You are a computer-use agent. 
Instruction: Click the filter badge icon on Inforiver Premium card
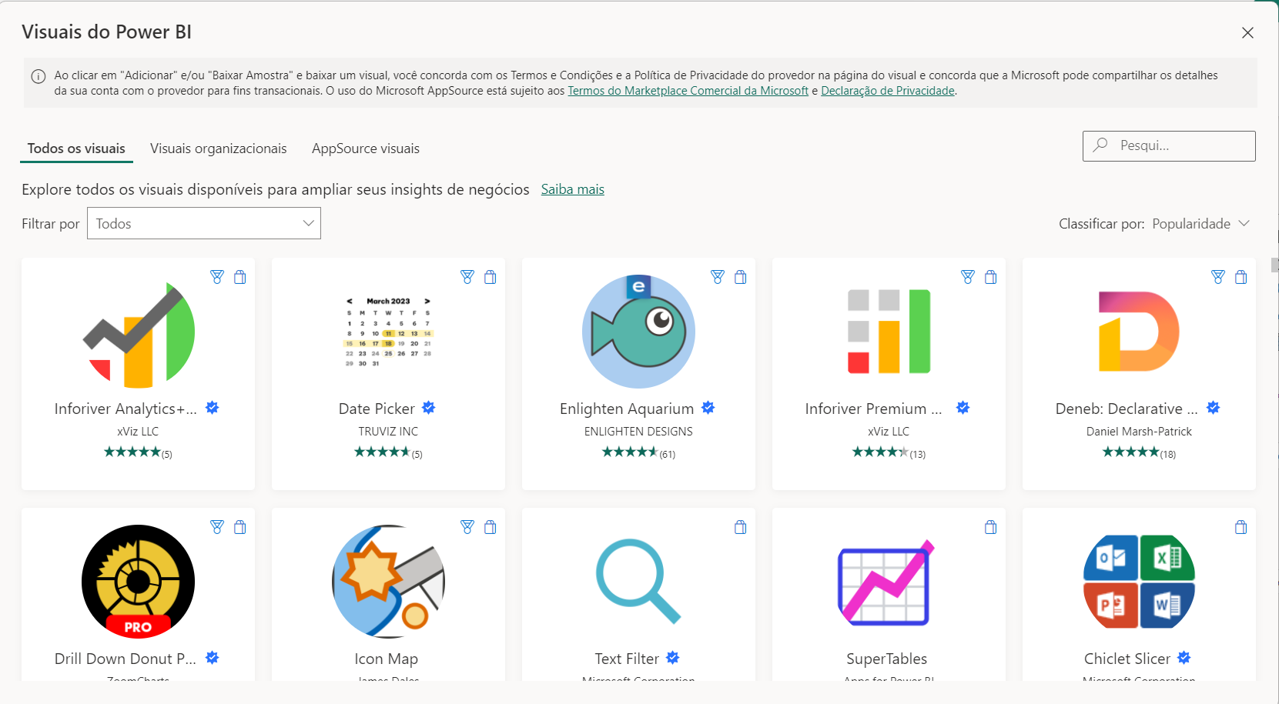point(968,277)
